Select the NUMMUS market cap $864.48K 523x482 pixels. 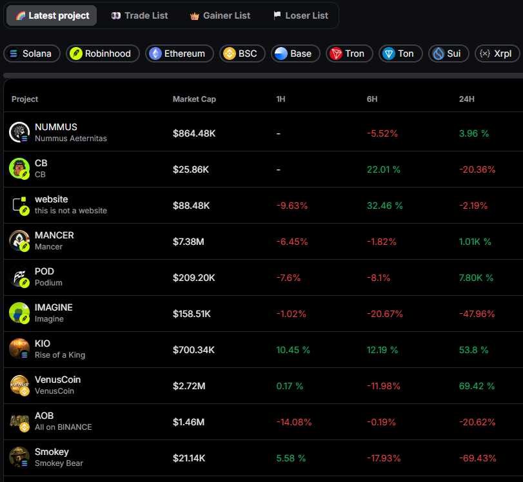coord(194,133)
